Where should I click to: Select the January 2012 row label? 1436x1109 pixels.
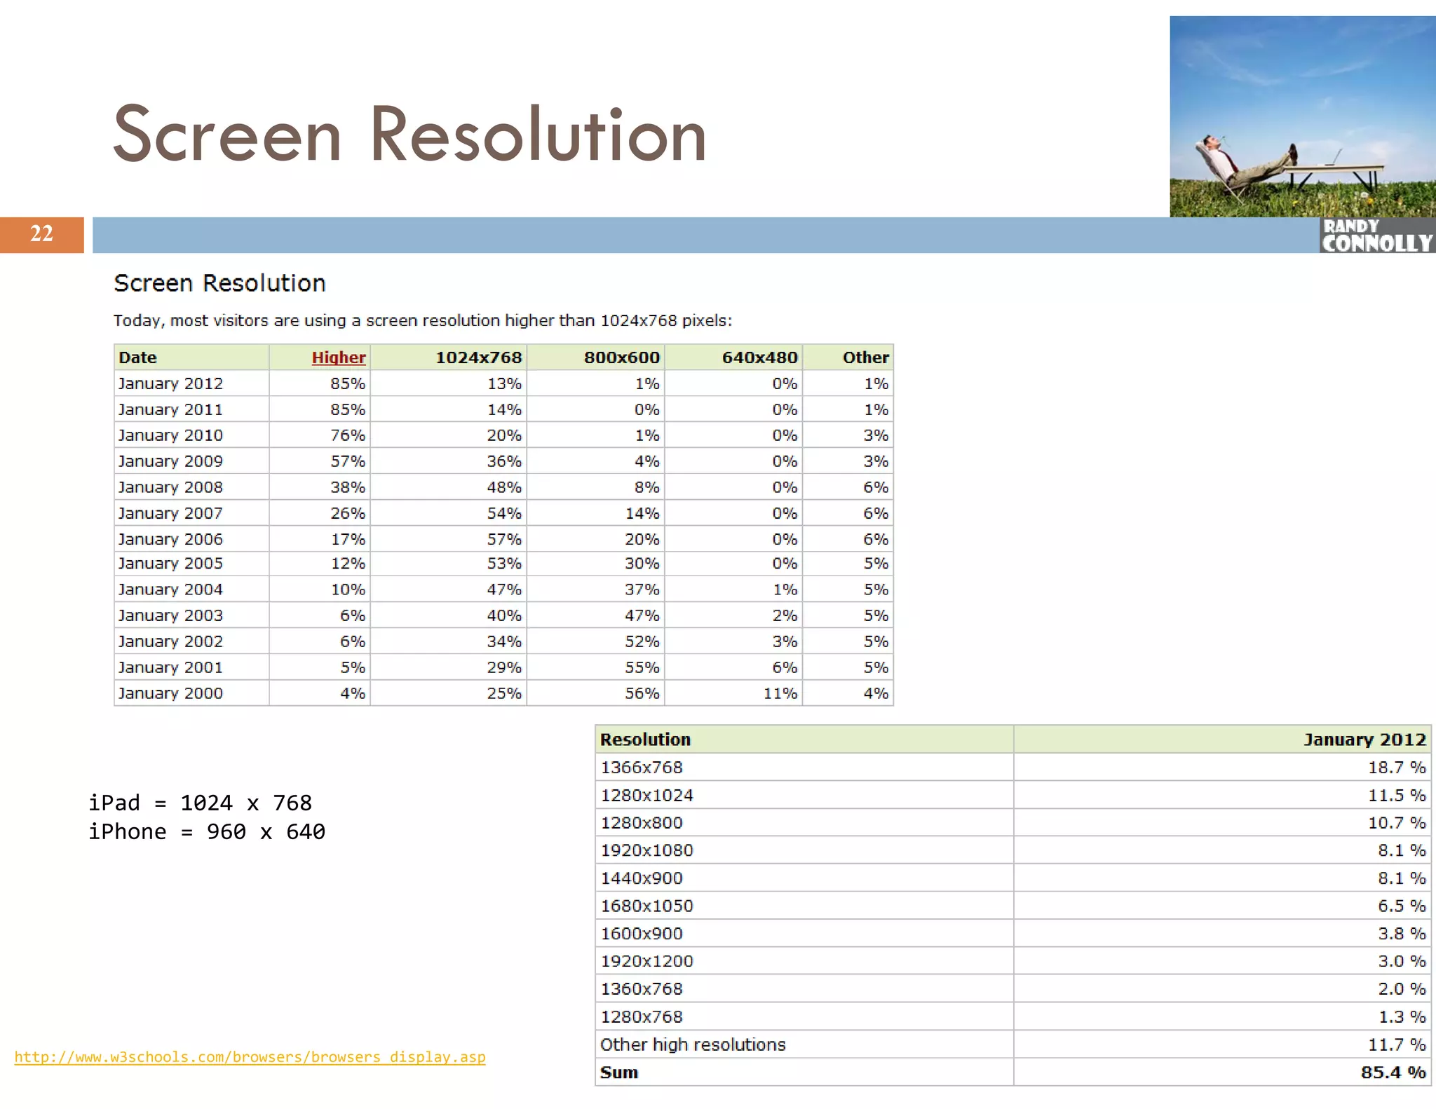pos(170,383)
